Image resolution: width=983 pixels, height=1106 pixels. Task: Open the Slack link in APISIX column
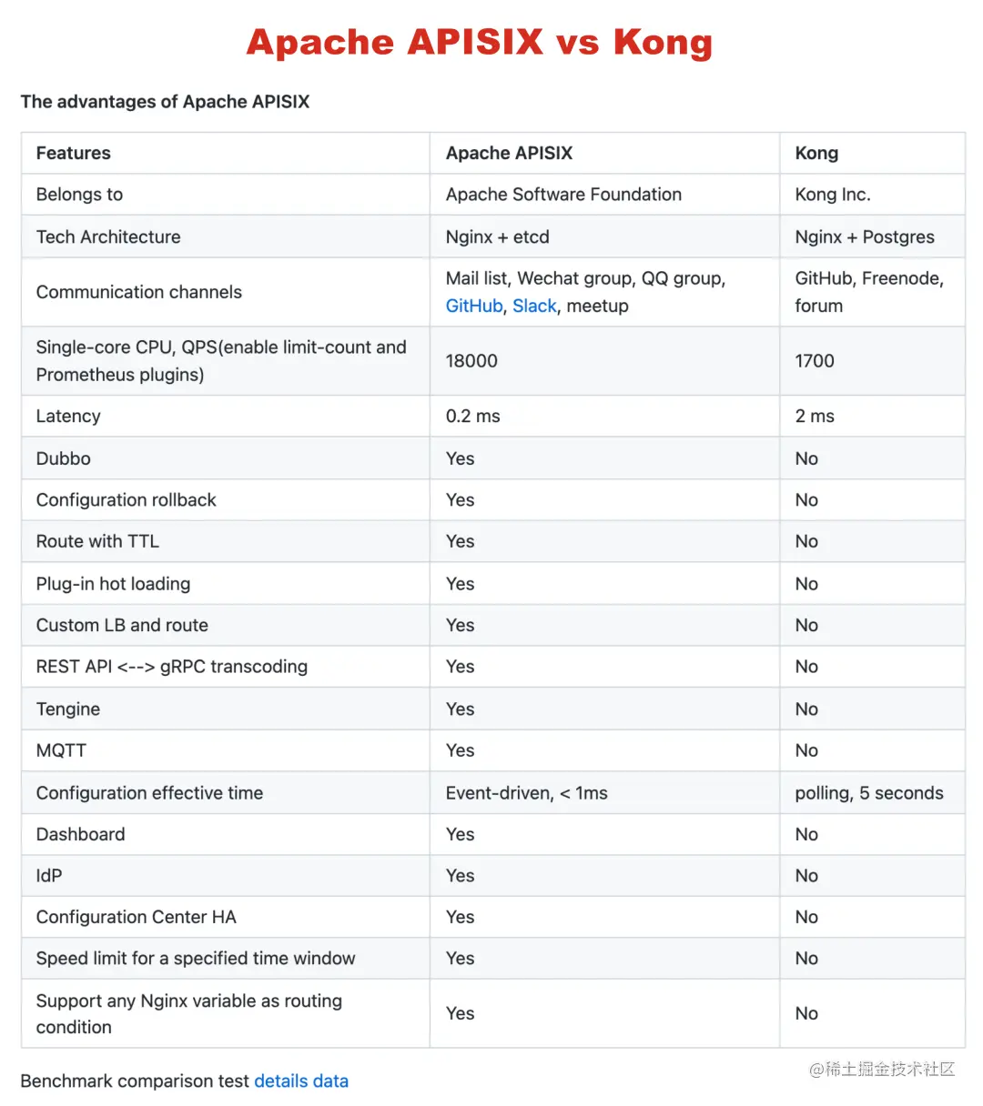tap(534, 307)
